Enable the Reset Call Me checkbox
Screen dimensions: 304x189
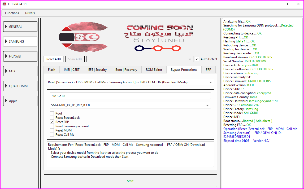[x=52, y=135]
